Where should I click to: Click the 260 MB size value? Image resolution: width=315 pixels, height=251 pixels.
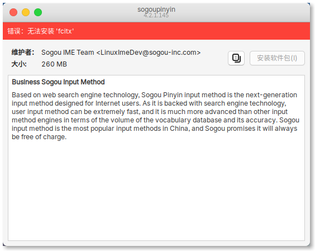point(54,64)
